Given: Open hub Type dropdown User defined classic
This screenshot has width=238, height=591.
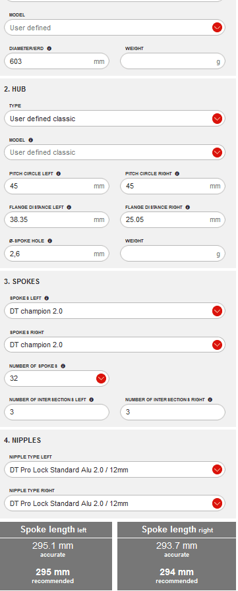Looking at the screenshot, I should pos(115,119).
